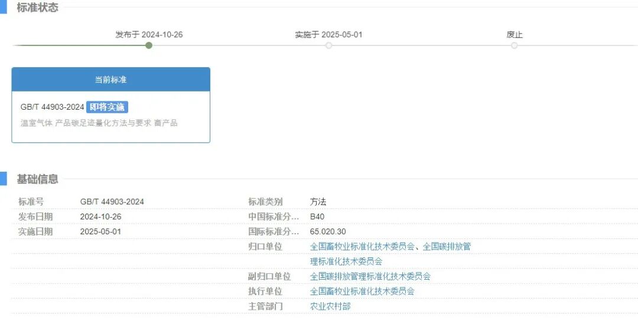Select the 实施于 2025-05-01 timeline label
This screenshot has width=638, height=321.
pyautogui.click(x=329, y=35)
